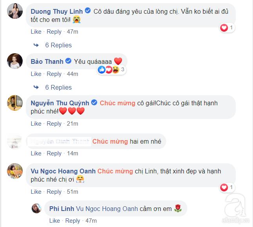Reply to Vu Ngoc Hoang Oanh's comment

pos(54,192)
